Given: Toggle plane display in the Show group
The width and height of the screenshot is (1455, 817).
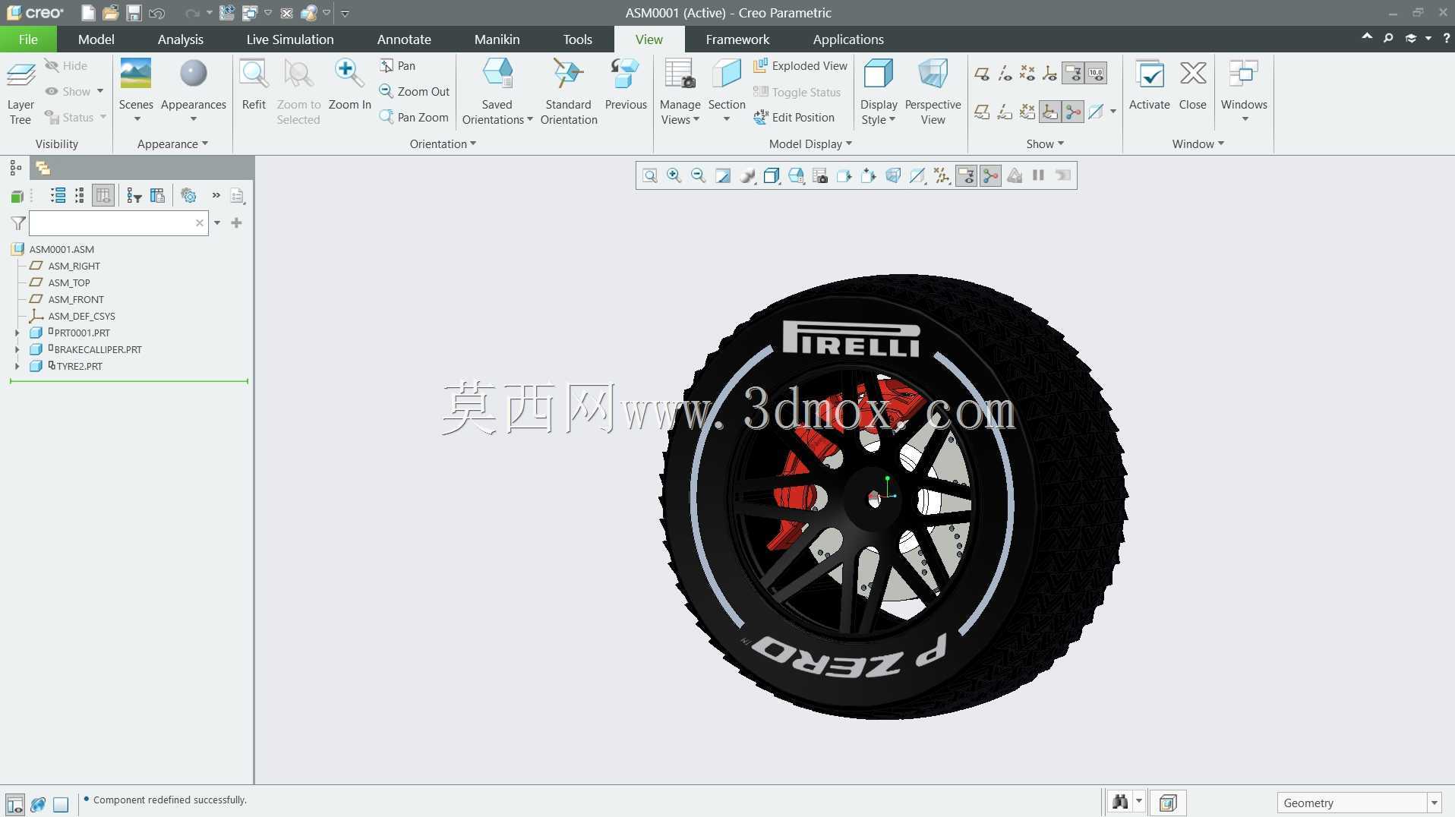Looking at the screenshot, I should click(981, 74).
